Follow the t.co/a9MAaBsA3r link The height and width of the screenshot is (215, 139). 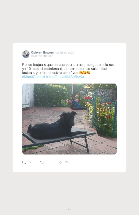65,77
